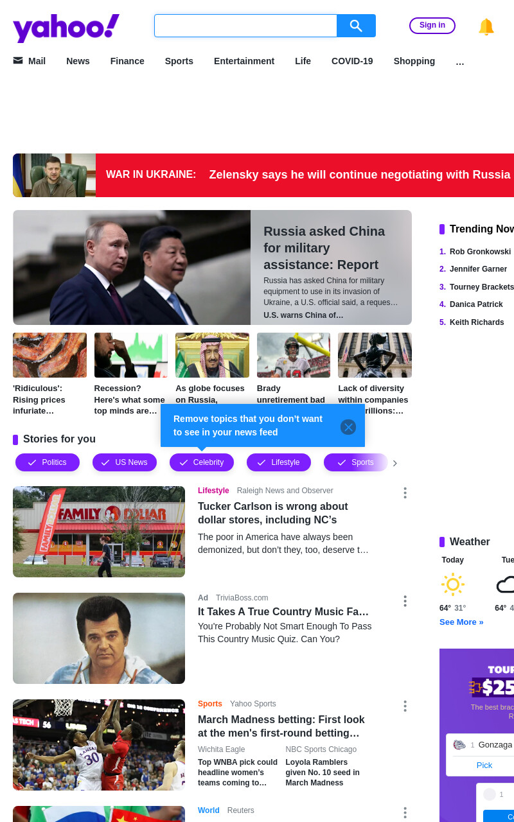514x822 pixels.
Task: Click the Weather section heading
Action: [470, 542]
